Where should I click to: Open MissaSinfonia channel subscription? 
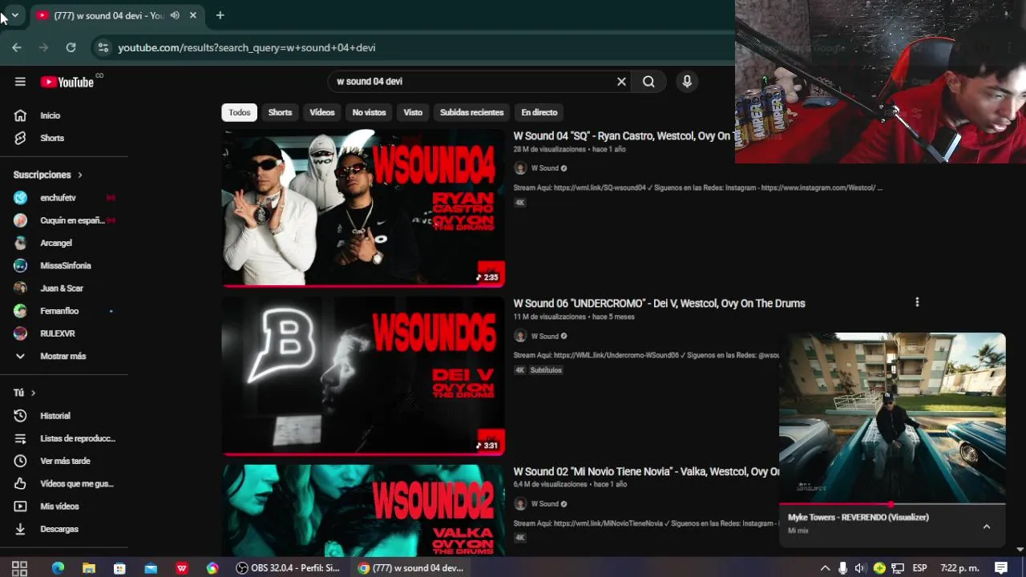click(x=64, y=265)
